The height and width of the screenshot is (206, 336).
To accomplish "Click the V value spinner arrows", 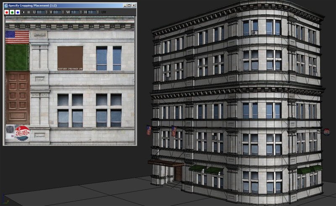I will [x=63, y=12].
